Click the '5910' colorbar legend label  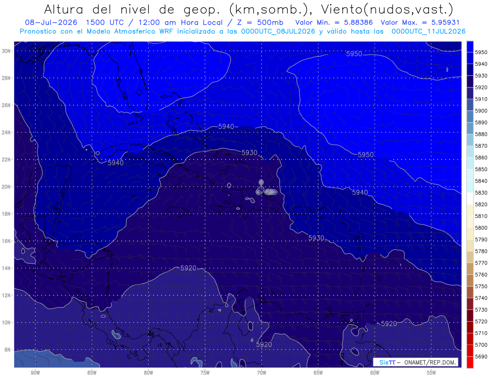[481, 99]
